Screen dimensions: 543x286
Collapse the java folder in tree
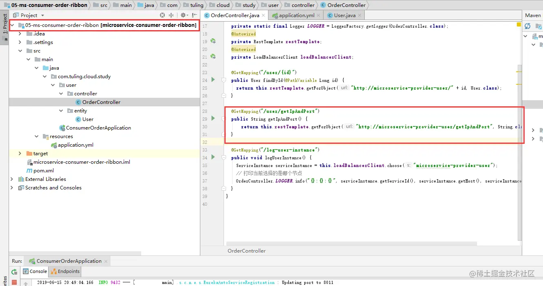click(36, 68)
